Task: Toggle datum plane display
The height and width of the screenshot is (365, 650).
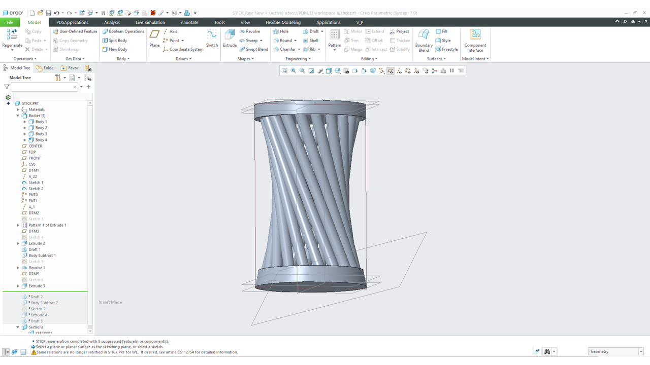Action: [x=389, y=71]
